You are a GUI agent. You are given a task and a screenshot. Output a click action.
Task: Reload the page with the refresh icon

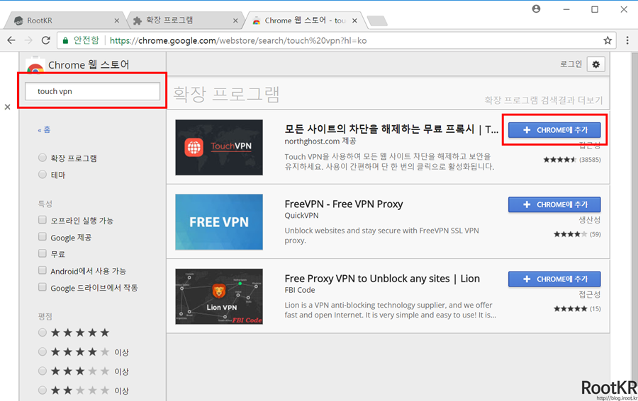click(45, 40)
